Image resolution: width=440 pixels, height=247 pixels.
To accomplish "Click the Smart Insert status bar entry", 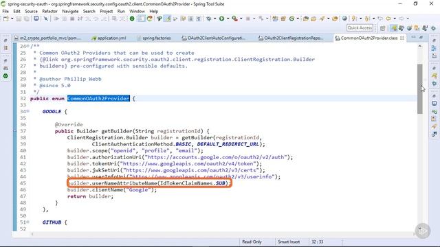I will (289, 242).
